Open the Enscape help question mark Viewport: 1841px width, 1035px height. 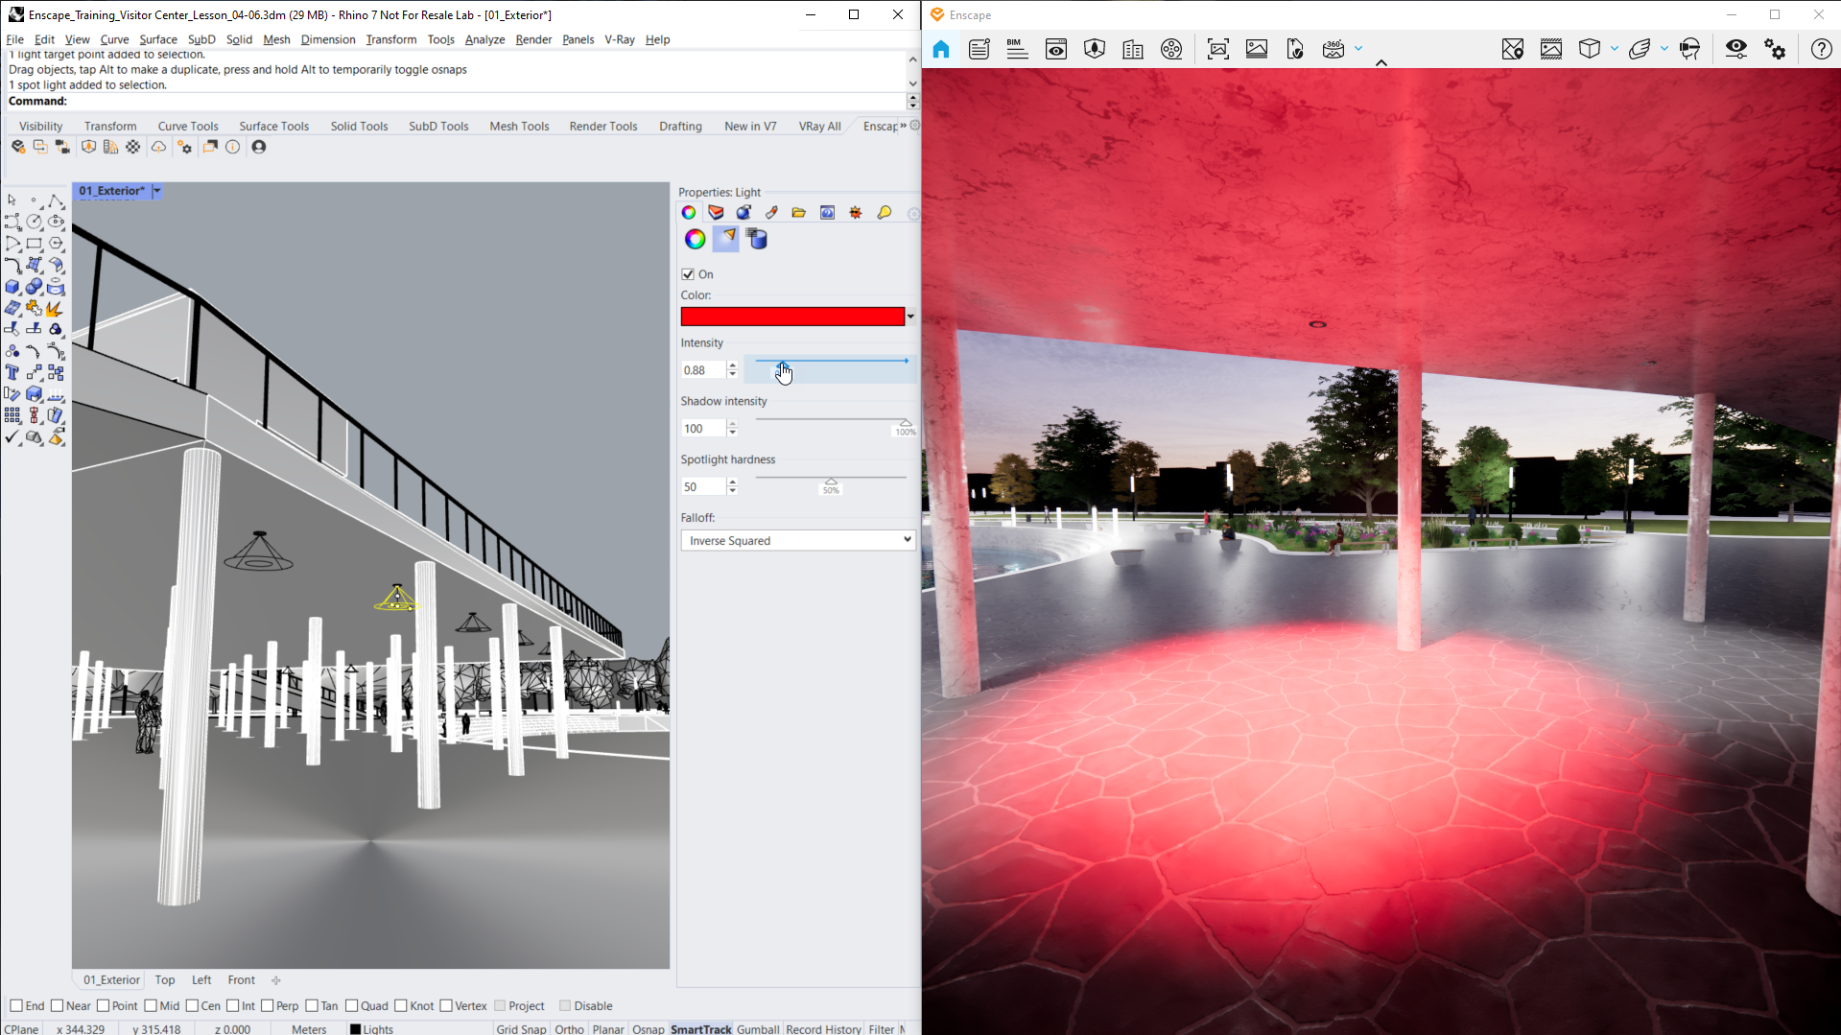[1821, 50]
